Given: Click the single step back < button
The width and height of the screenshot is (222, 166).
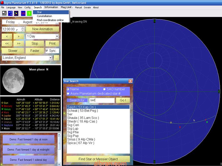Looking at the screenshot, I should [x=7, y=37].
